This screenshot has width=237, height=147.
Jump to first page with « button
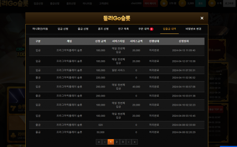coord(99,142)
